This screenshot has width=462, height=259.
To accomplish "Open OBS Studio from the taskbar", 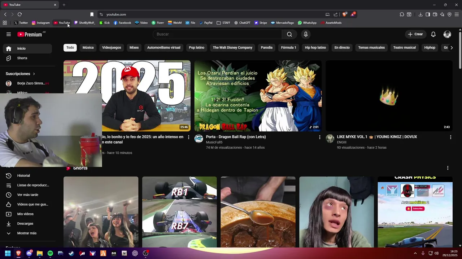I will 145,253.
